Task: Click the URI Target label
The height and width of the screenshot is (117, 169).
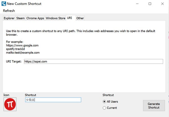Action: pyautogui.click(x=14, y=61)
